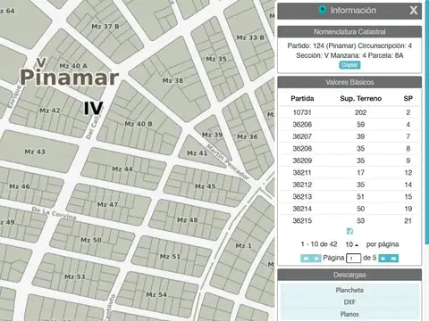Go to the next results page
The image size is (429, 321).
383,259
